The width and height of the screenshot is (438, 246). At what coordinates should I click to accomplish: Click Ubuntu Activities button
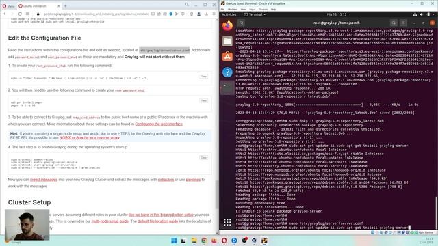click(229, 14)
